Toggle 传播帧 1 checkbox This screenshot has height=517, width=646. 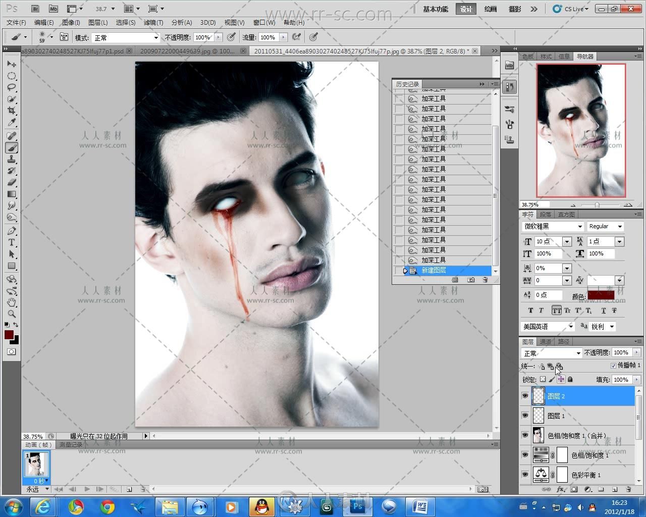point(613,366)
